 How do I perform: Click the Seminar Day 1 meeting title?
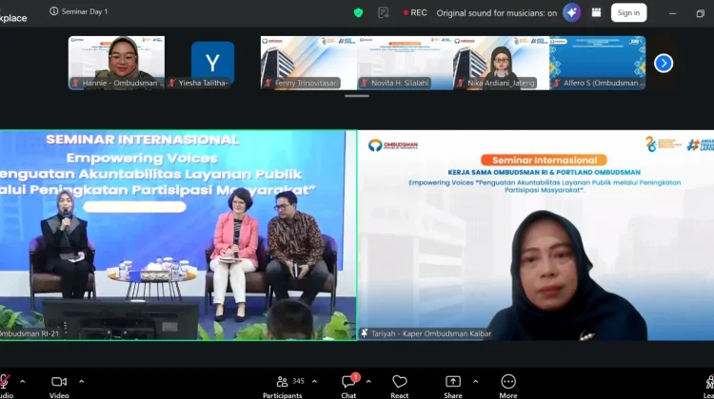85,11
